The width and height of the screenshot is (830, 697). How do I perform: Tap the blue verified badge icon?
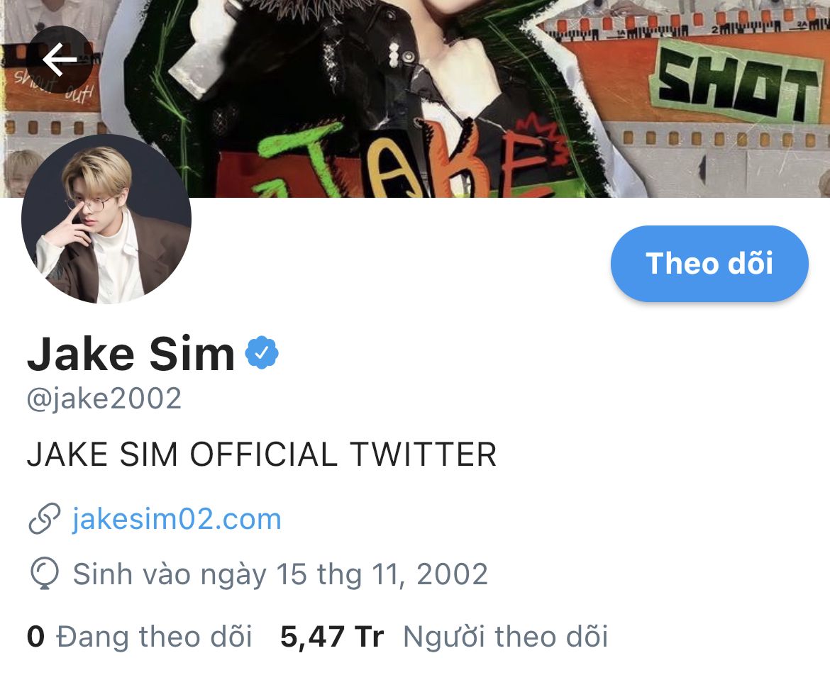click(262, 353)
